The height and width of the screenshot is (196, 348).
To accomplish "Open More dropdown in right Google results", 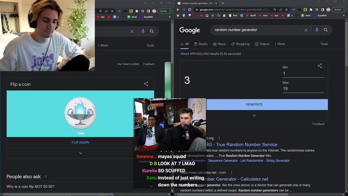I will click(x=280, y=44).
